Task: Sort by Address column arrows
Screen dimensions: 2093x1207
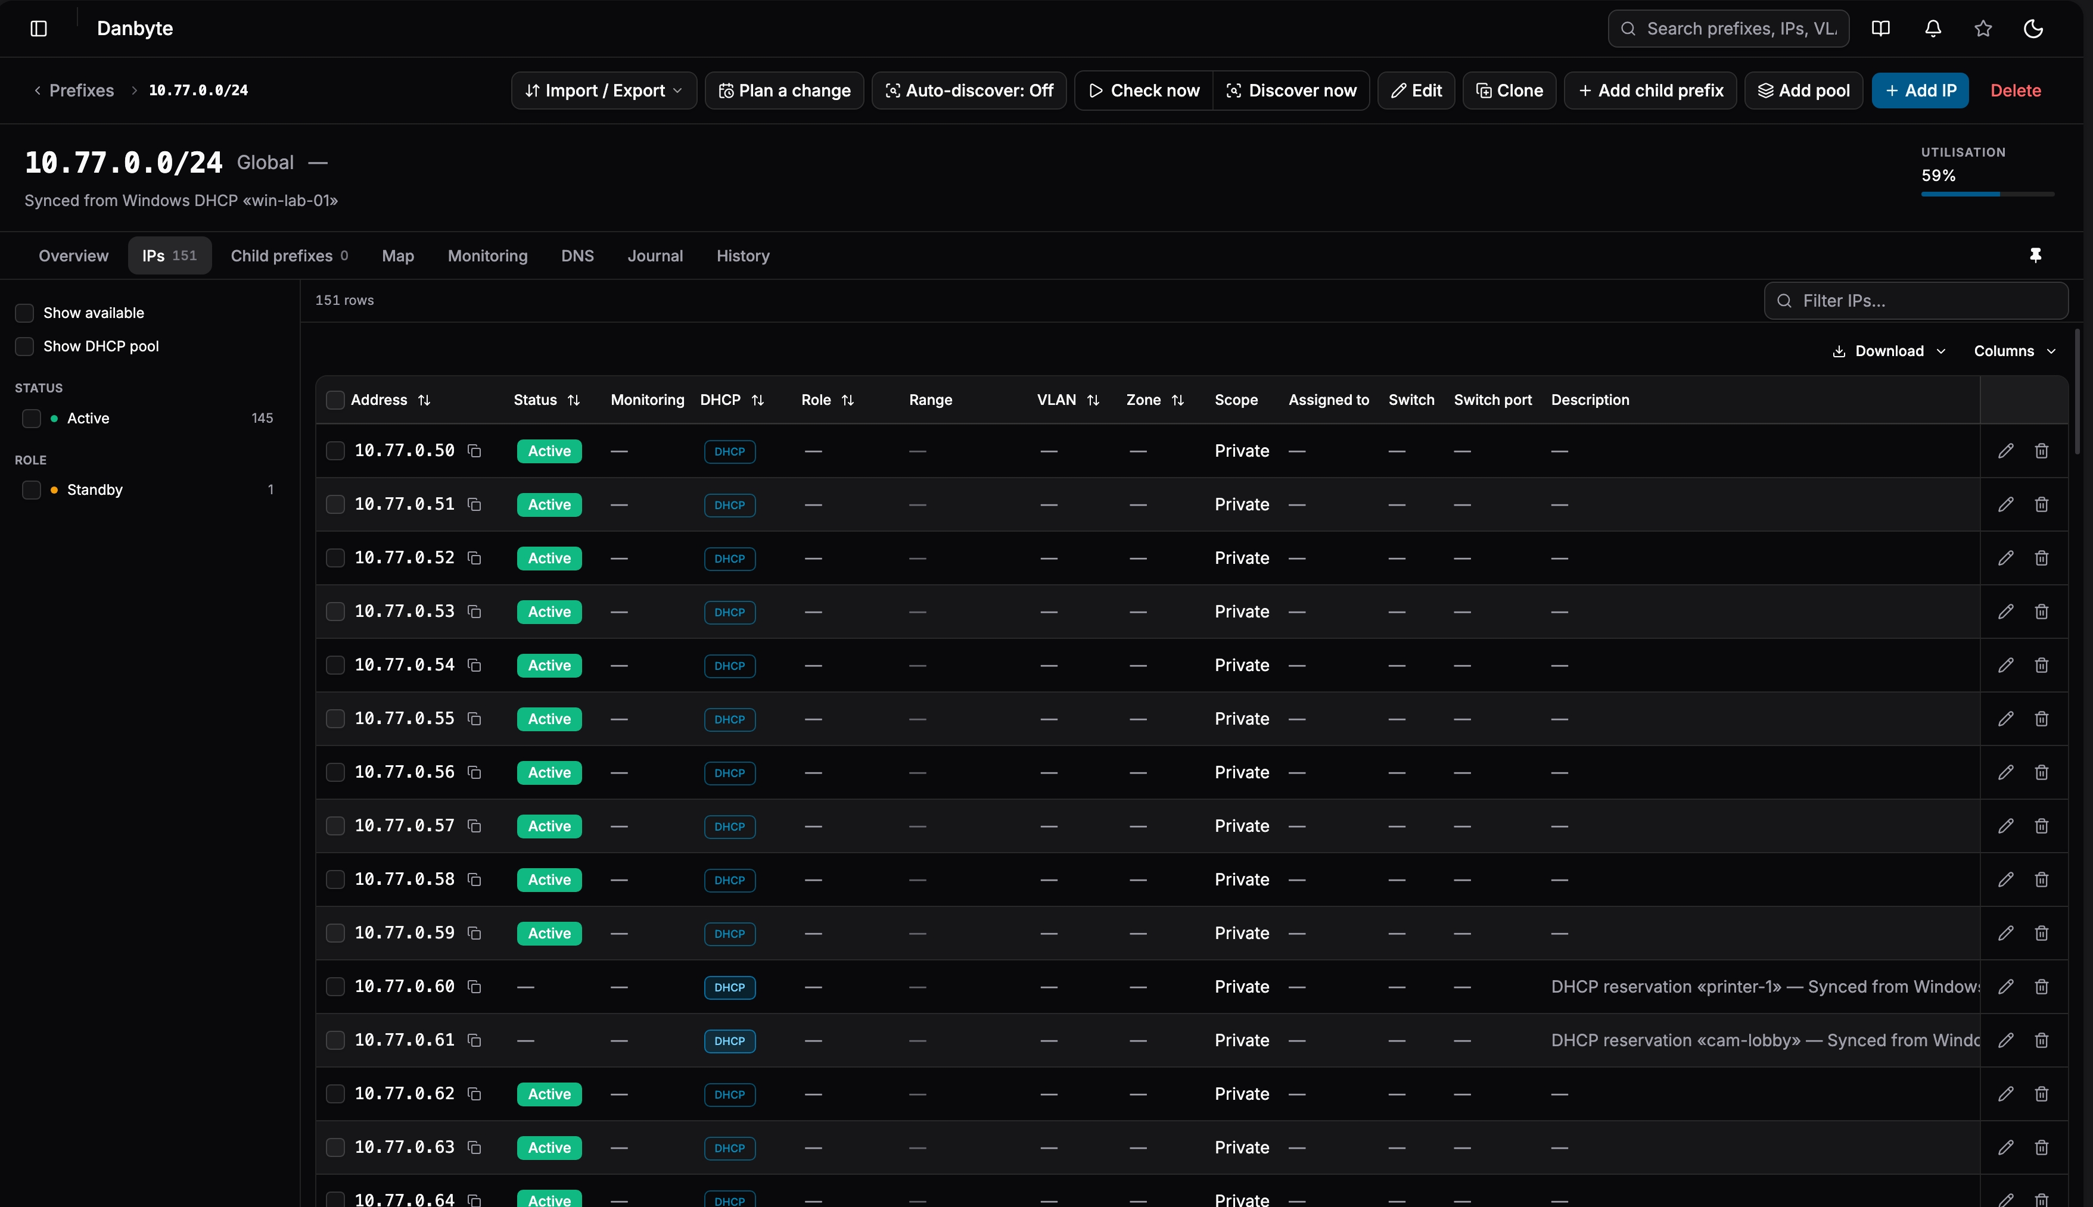Action: (x=424, y=400)
